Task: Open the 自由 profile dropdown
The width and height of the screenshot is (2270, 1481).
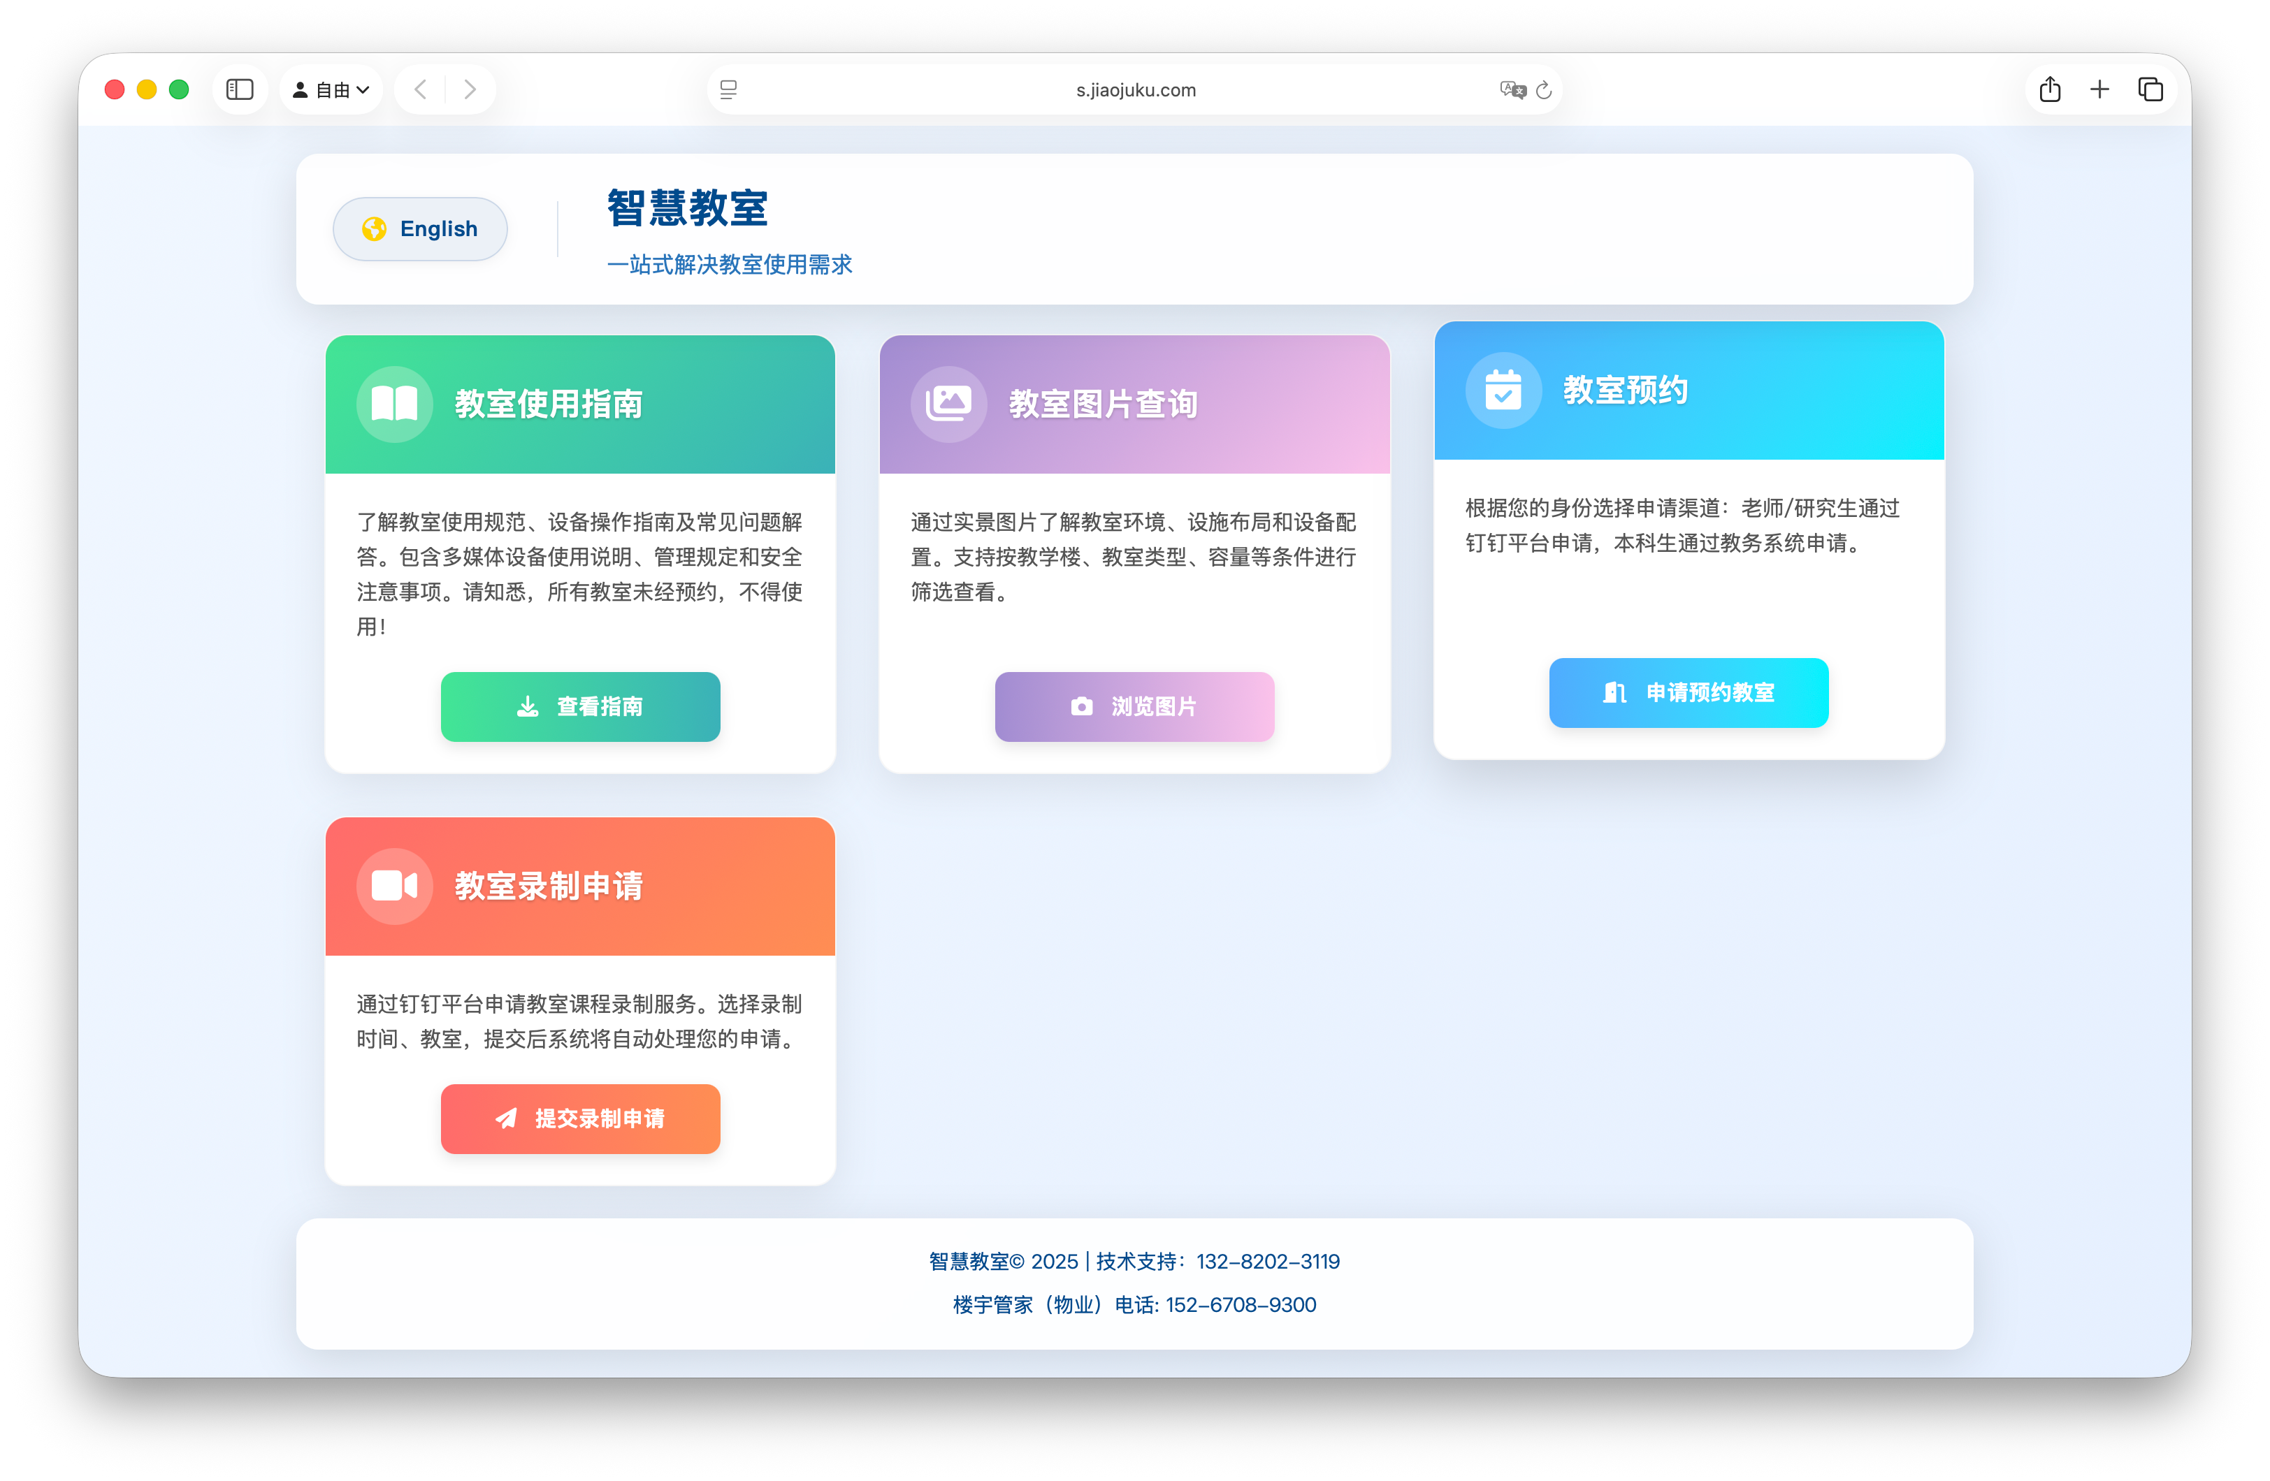Action: [x=331, y=89]
